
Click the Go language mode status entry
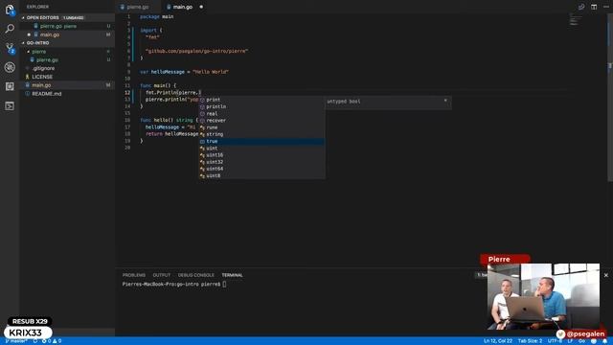[x=581, y=341]
